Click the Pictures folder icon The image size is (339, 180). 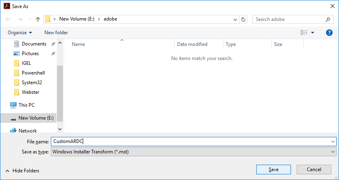17,54
